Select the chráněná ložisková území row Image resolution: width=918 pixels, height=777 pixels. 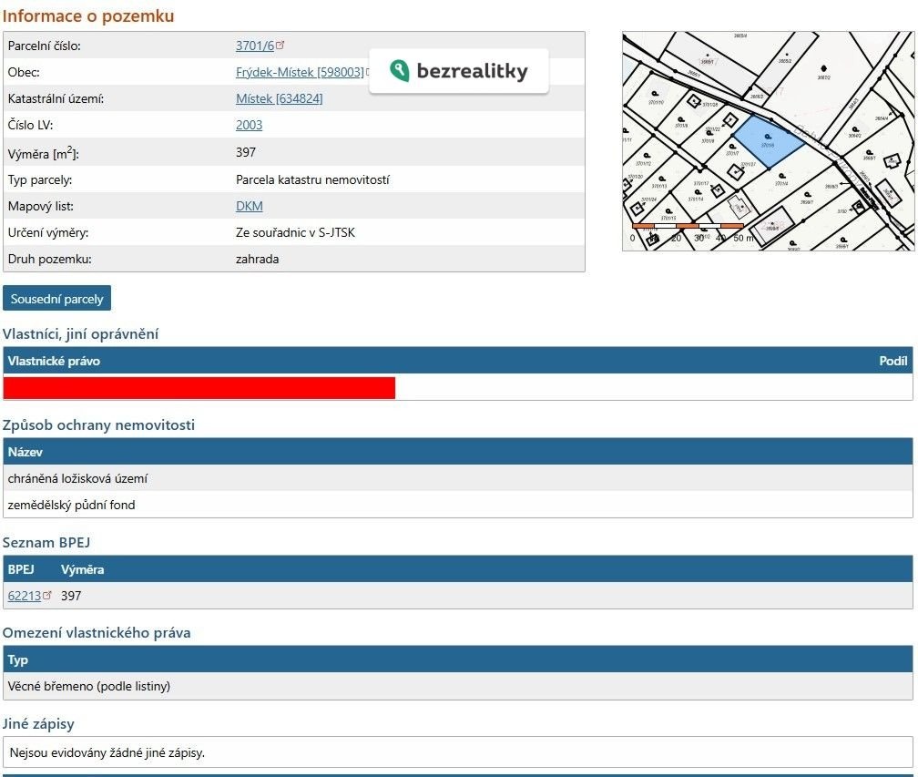458,478
